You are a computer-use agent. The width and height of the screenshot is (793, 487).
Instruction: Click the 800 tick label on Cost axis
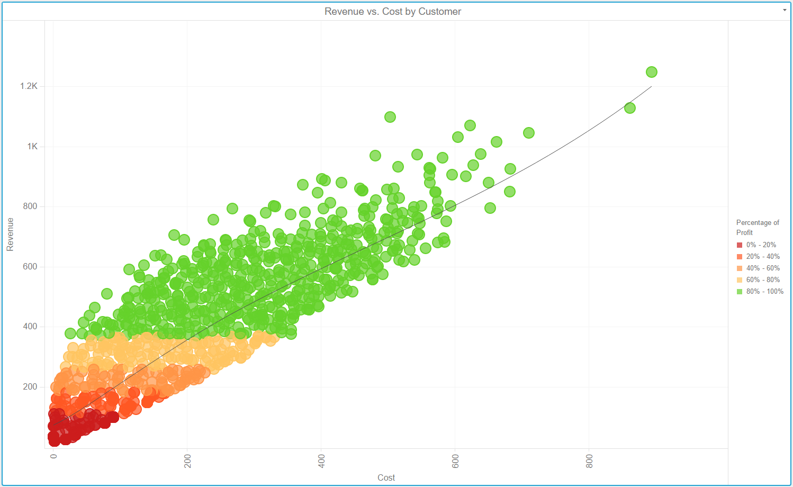[589, 461]
